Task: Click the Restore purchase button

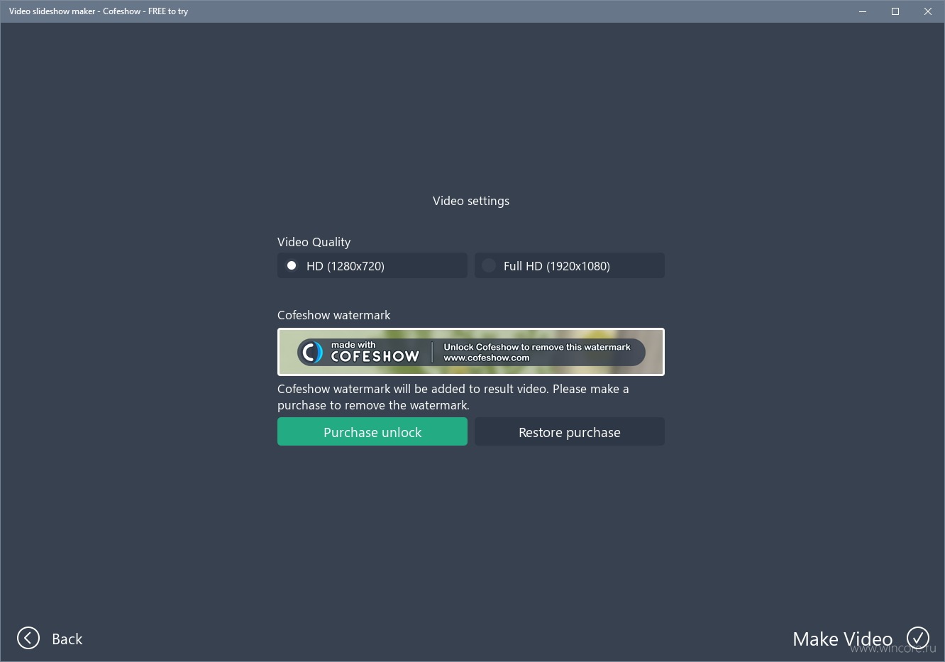Action: pos(569,431)
